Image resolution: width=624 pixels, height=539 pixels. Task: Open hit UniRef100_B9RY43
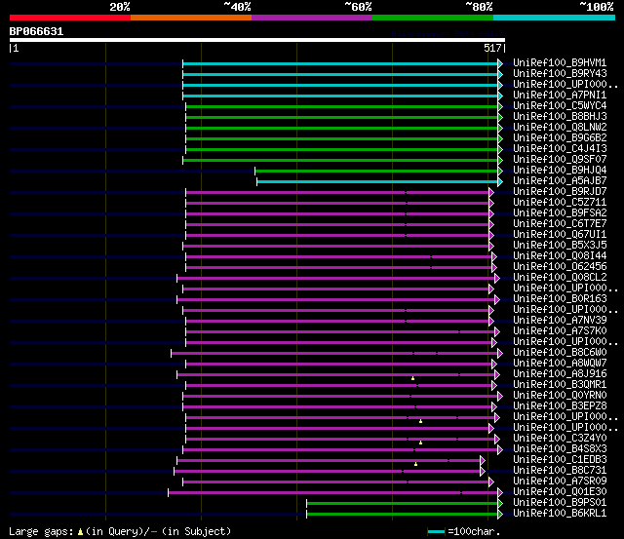click(x=560, y=74)
